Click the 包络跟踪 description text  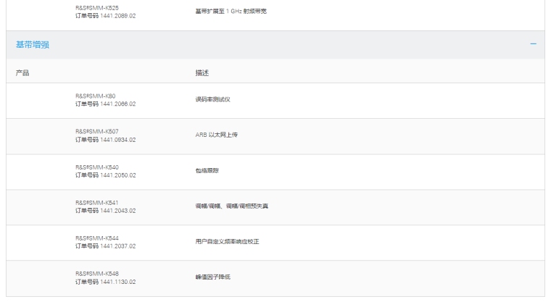[197, 171]
